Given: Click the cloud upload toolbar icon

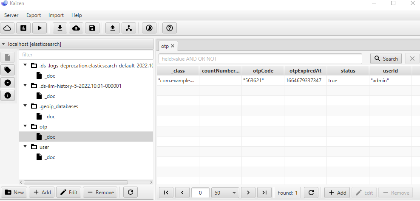Looking at the screenshot, I should point(76,28).
